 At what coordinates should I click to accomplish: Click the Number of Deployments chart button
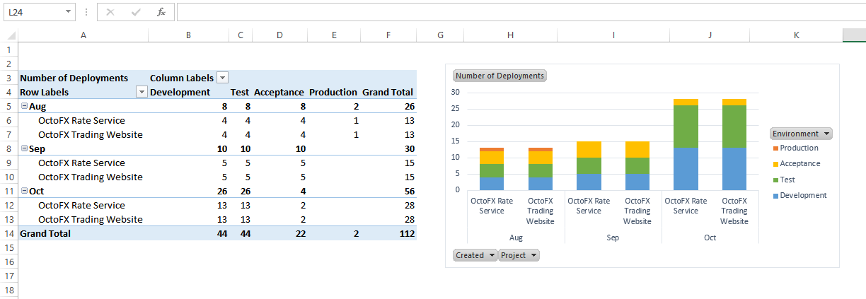[500, 76]
